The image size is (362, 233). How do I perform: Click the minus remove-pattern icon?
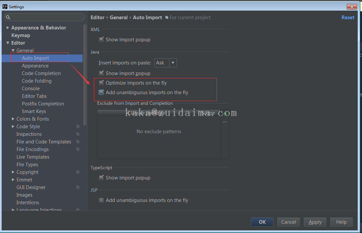(225, 122)
